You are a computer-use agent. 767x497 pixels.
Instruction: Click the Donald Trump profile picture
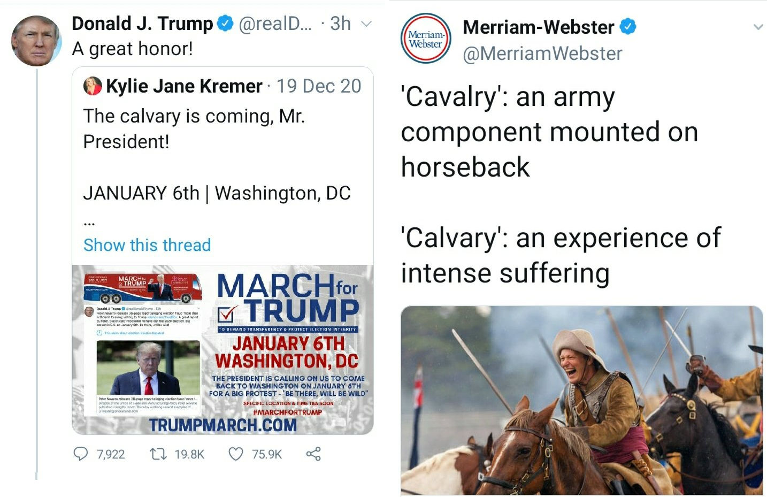coord(36,41)
